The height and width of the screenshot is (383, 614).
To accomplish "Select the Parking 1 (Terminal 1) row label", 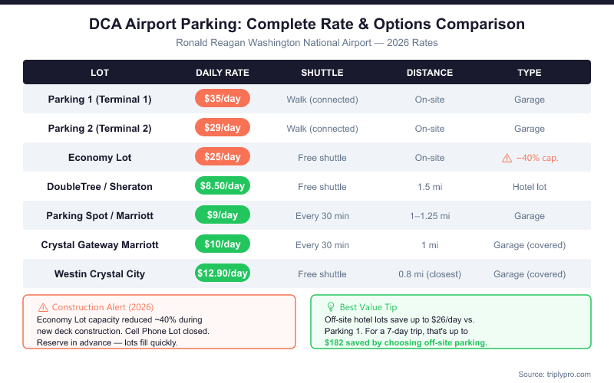I will click(x=100, y=100).
